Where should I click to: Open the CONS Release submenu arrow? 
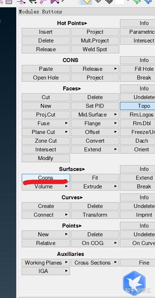tap(116, 69)
